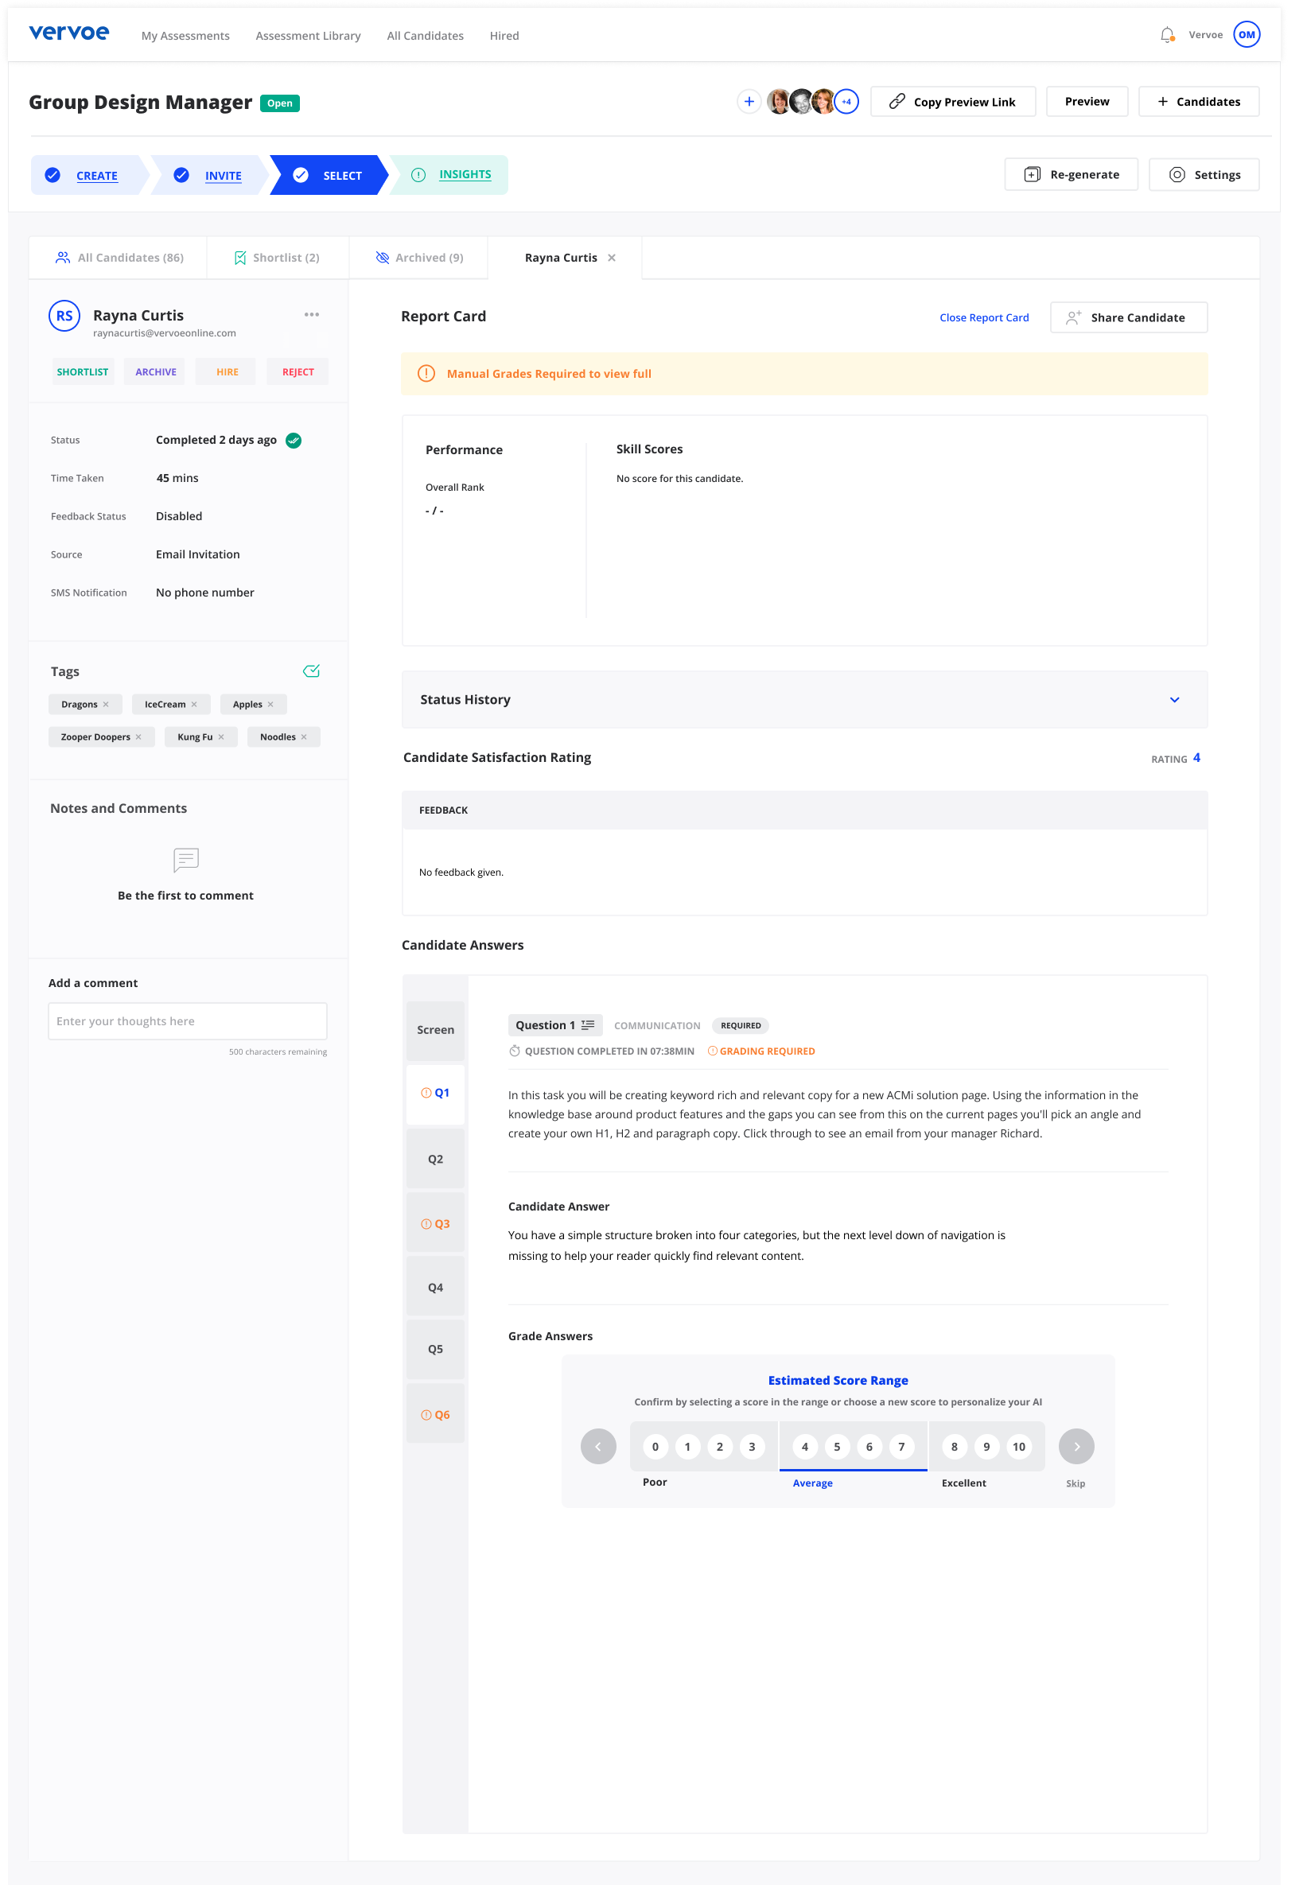Click the Skip right arrow button
Viewport: 1307px width, 1885px height.
(x=1076, y=1446)
